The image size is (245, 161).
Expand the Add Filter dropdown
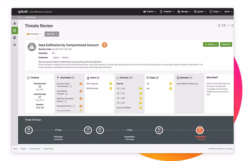point(52,34)
